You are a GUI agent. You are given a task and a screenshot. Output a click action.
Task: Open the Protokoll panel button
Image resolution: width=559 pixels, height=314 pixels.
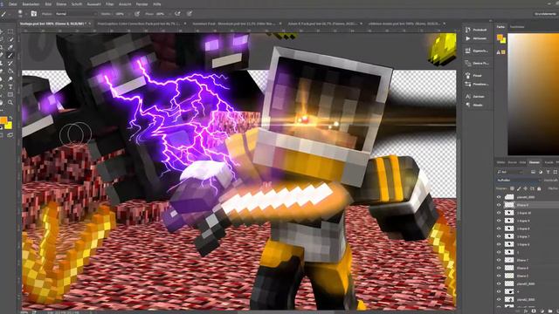[x=476, y=30]
